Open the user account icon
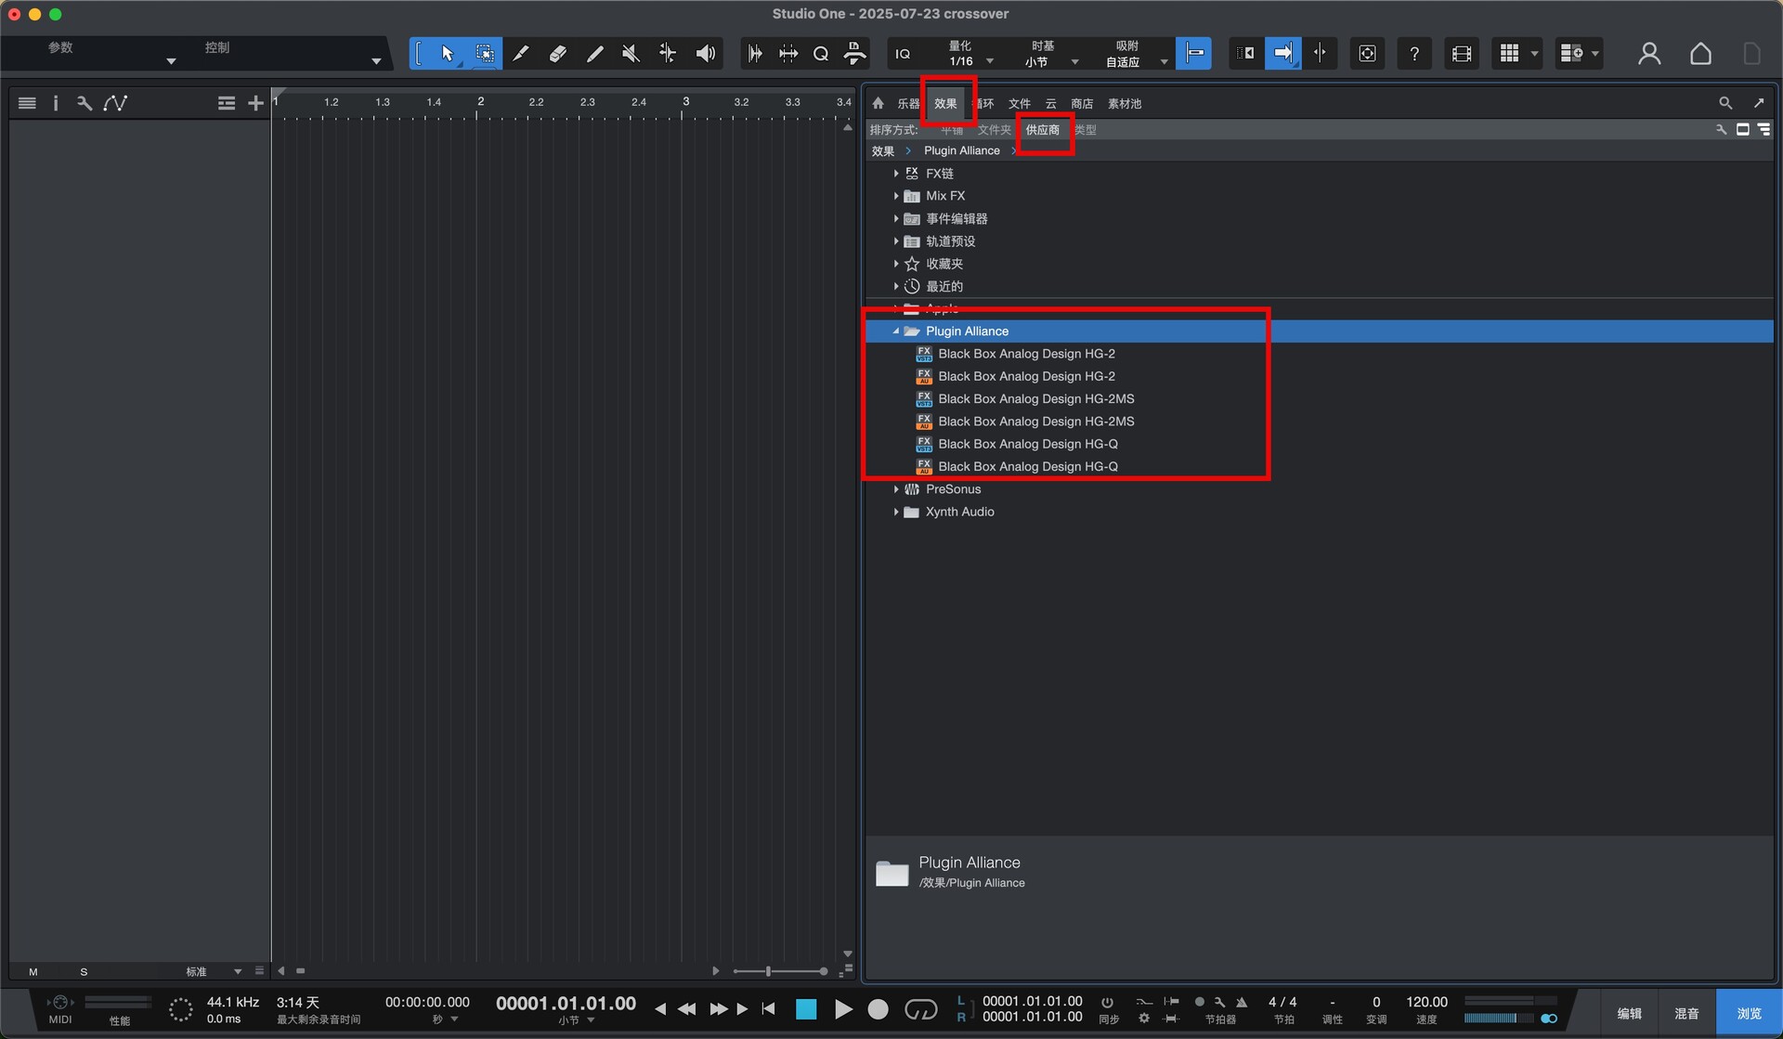Screen dimensions: 1783x1039 [x=1649, y=54]
